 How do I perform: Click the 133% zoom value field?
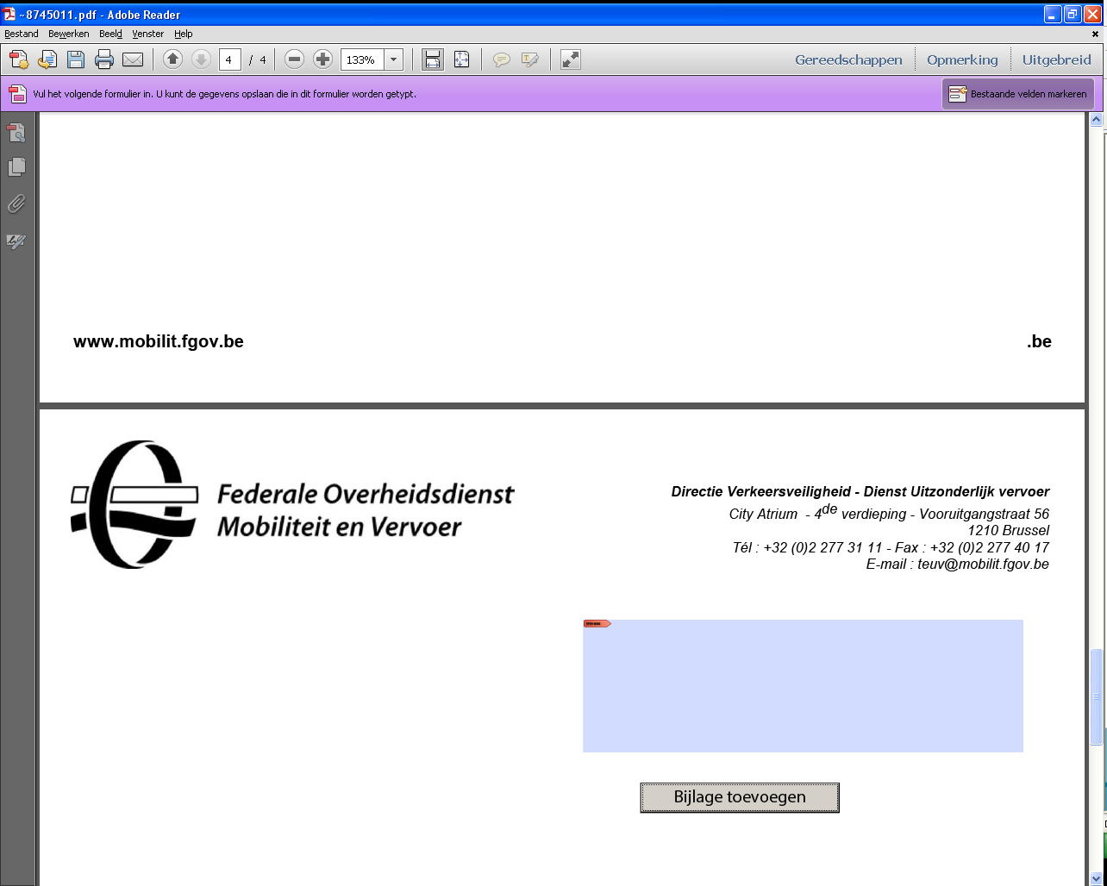362,59
